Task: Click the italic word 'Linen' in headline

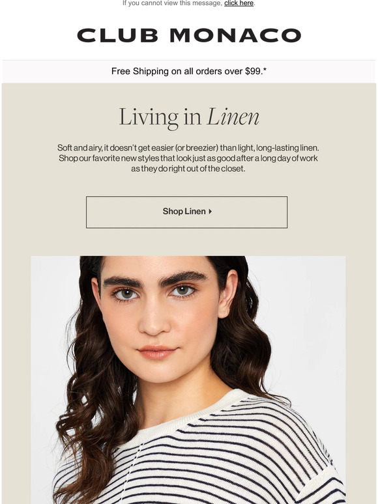Action: [x=233, y=117]
